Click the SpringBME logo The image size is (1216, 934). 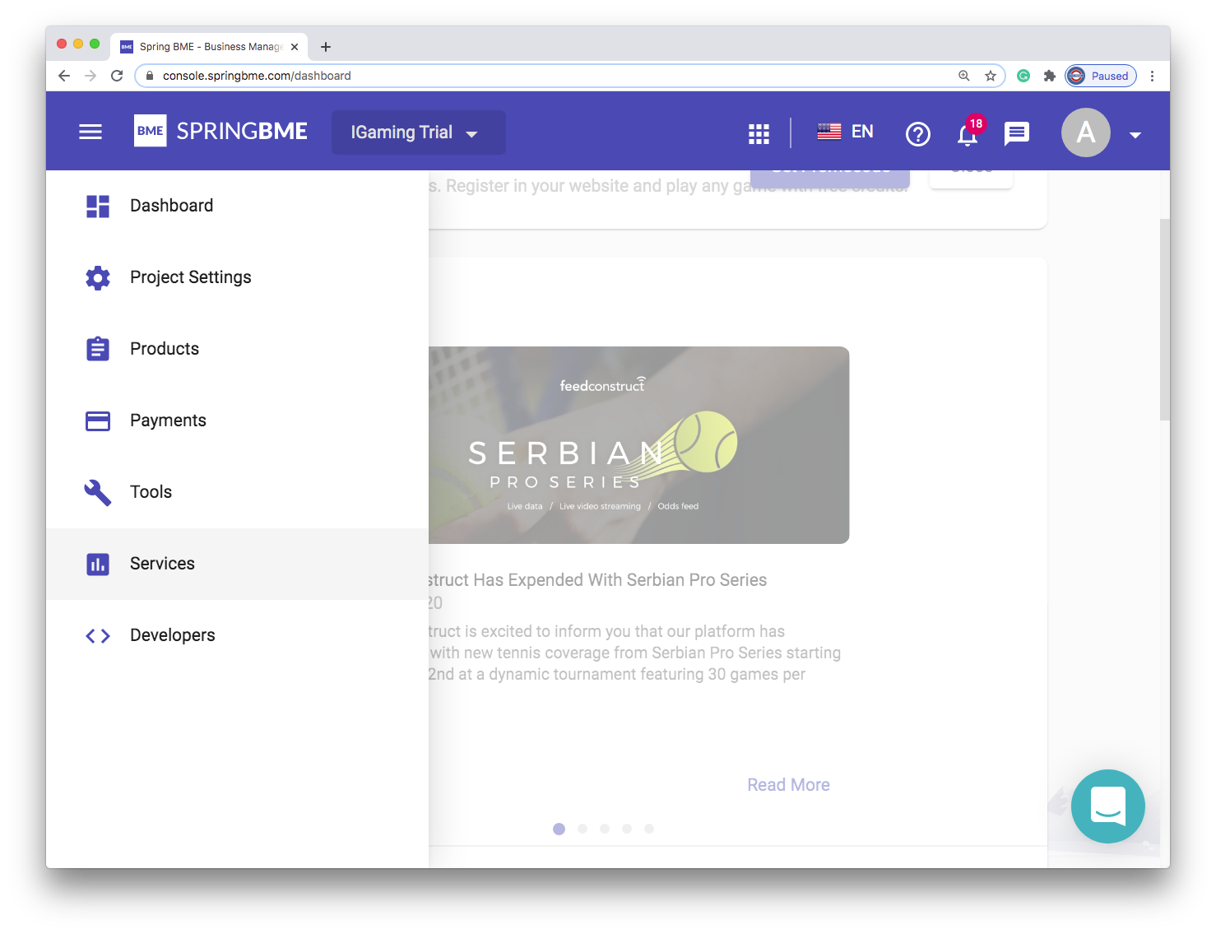(x=221, y=132)
